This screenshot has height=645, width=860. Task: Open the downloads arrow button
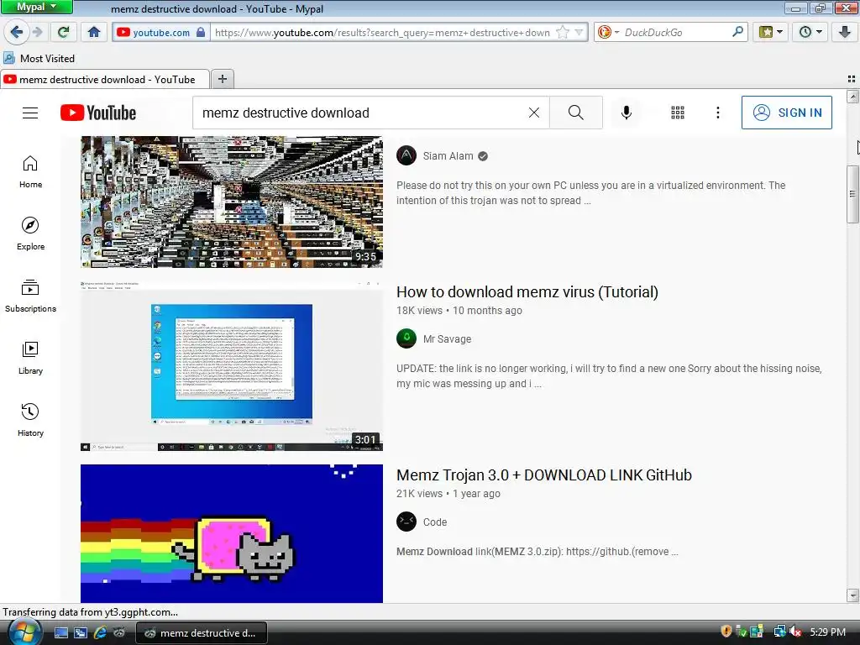coord(845,32)
